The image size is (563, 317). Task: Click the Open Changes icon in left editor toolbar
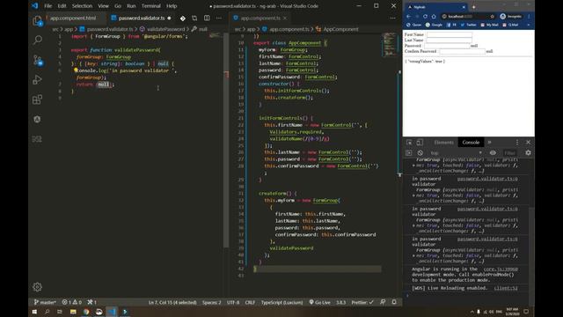tap(194, 18)
